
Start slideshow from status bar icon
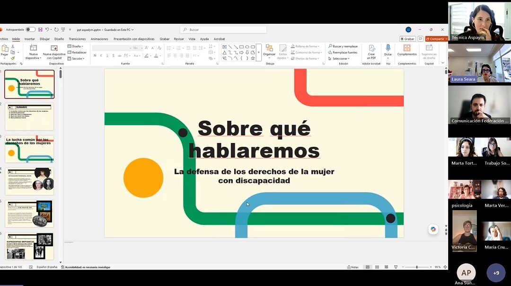[396, 267]
